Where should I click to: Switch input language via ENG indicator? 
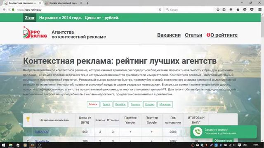245,145
